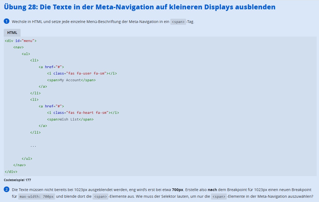Click the closing </ul> tag
Viewport: 319px width, 202px height.
27,158
